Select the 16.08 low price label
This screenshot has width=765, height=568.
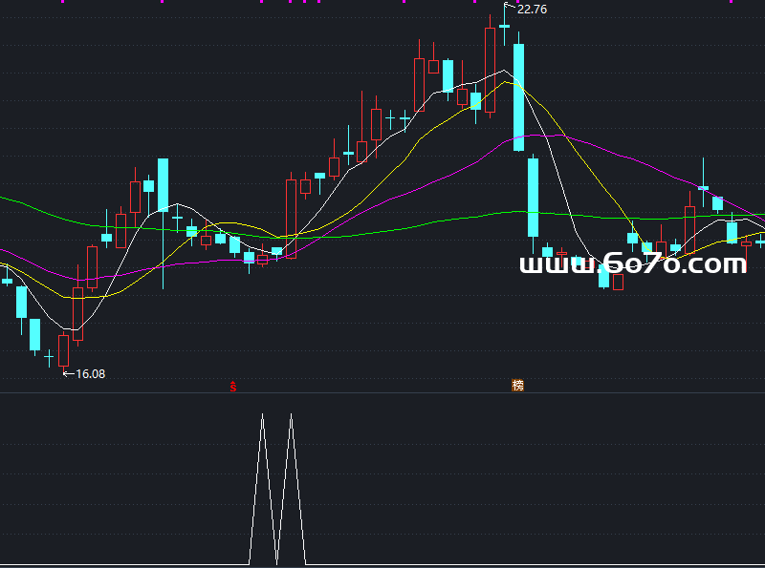point(91,374)
